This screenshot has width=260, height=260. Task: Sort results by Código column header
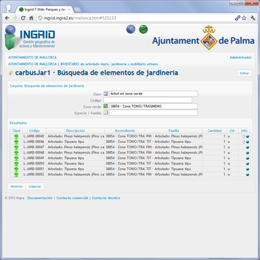pyautogui.click(x=35, y=131)
